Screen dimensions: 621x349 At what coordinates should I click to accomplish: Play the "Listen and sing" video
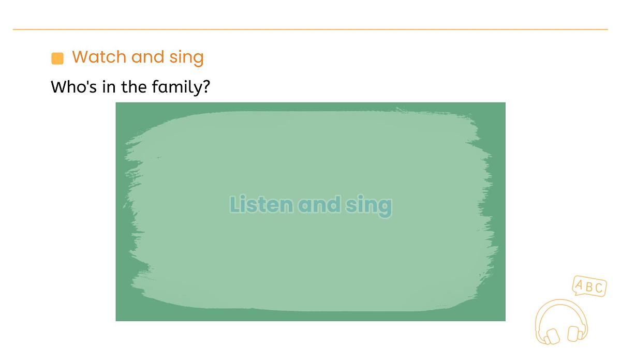(x=310, y=211)
